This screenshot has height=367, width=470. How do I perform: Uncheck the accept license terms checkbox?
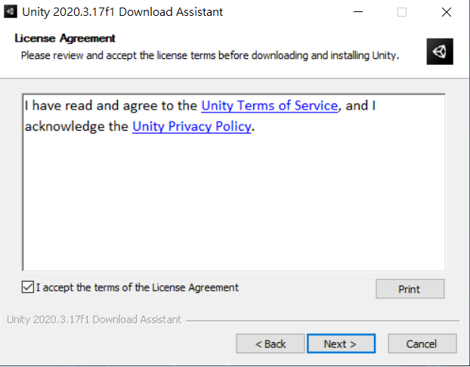coord(28,287)
